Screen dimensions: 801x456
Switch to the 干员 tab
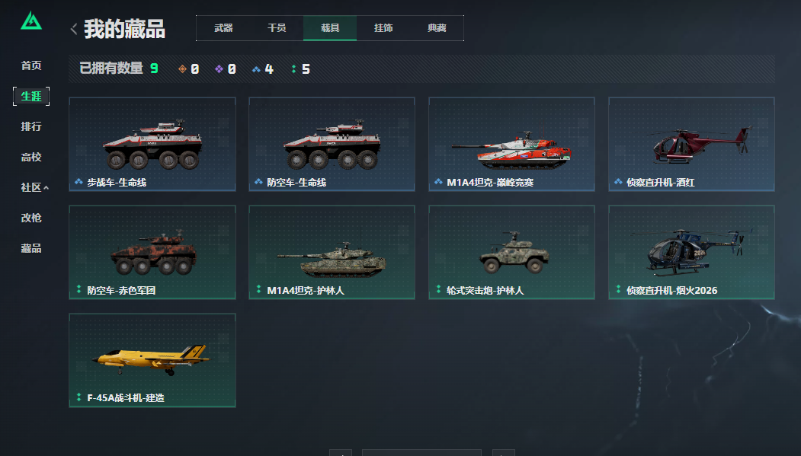coord(277,28)
